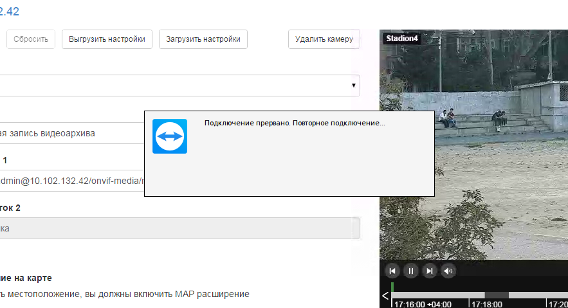
Task: Click the dark gray segment on timeline
Action: 497,295
